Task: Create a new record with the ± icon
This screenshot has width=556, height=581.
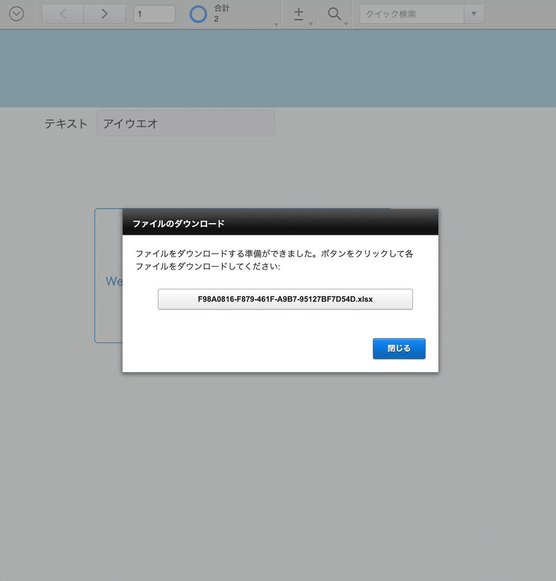Action: click(x=299, y=14)
